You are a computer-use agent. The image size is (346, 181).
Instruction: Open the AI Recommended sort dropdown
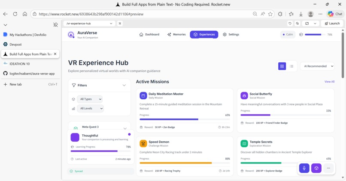[317, 66]
